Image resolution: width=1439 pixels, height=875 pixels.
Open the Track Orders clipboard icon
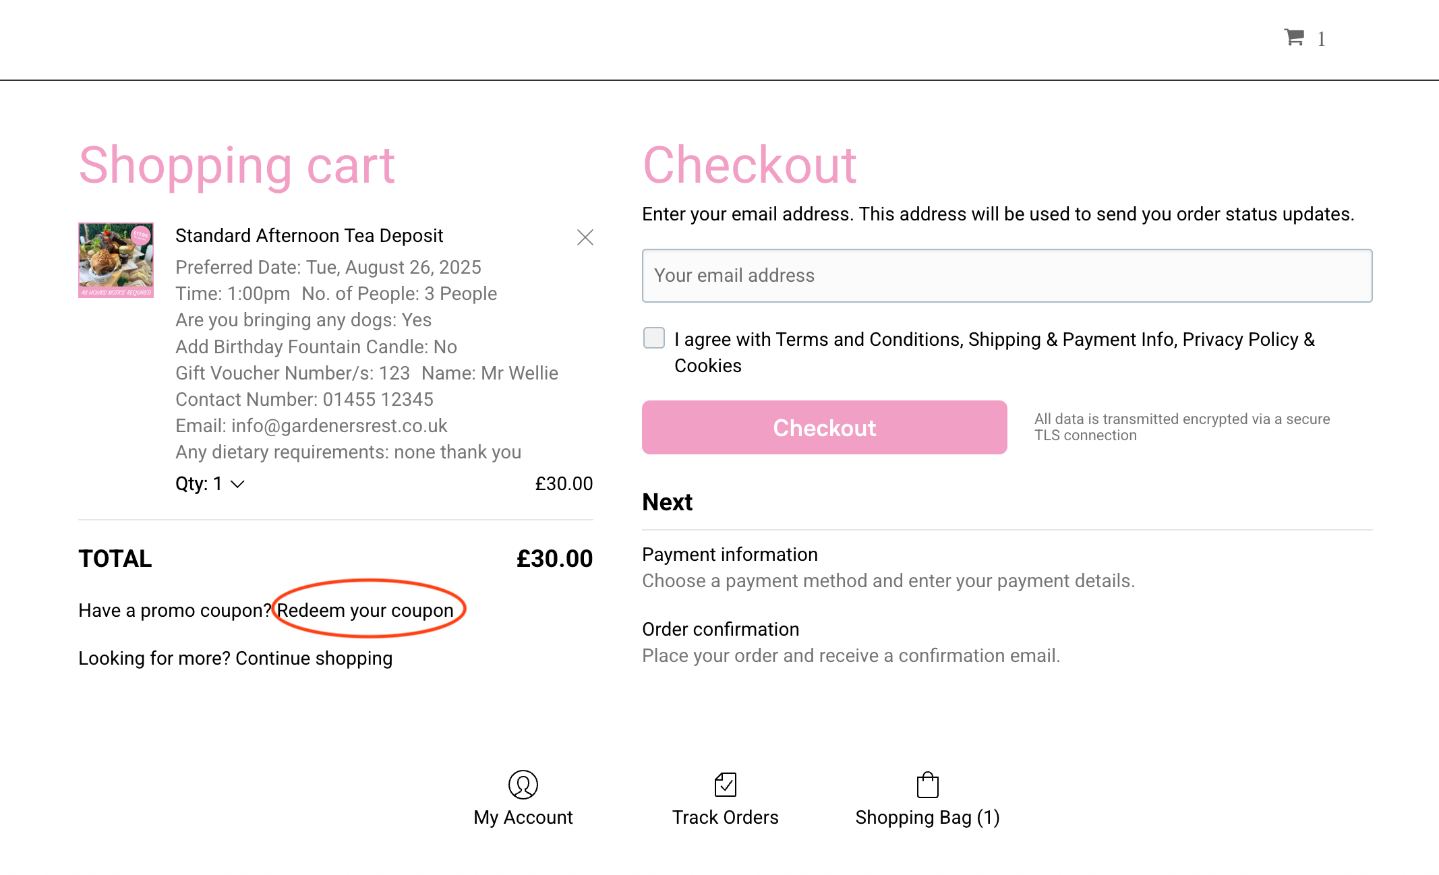point(726,785)
